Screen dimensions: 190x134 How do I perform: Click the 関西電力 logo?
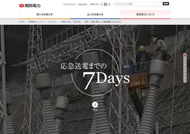click(x=30, y=6)
